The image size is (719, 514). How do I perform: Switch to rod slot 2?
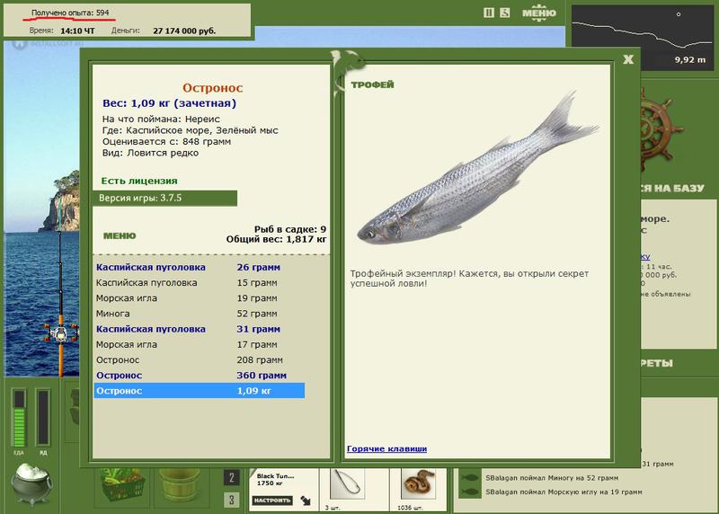[x=232, y=478]
